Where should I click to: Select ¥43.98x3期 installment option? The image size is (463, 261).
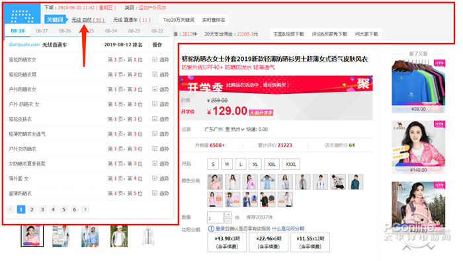point(227,242)
